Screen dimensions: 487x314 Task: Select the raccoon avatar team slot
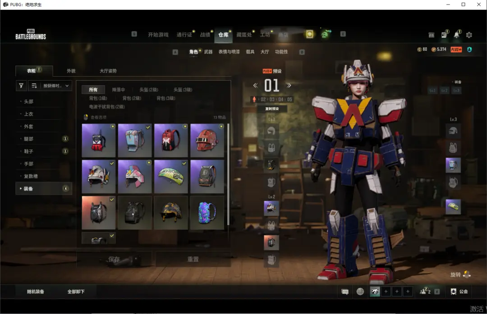click(375, 291)
